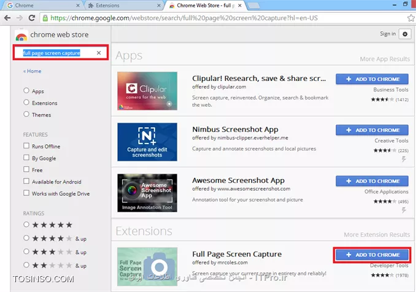The image size is (416, 292).
Task: Click 'offered by mrcoles.com' text
Action: pos(220,263)
